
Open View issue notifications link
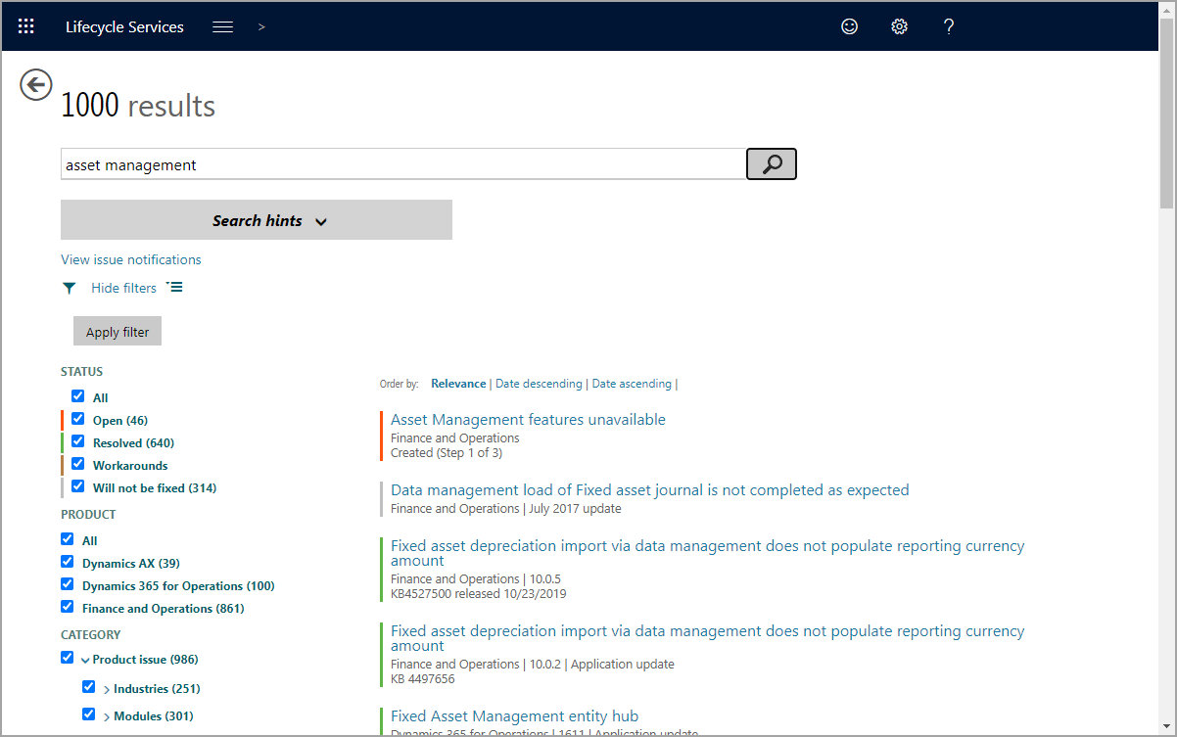click(x=131, y=259)
